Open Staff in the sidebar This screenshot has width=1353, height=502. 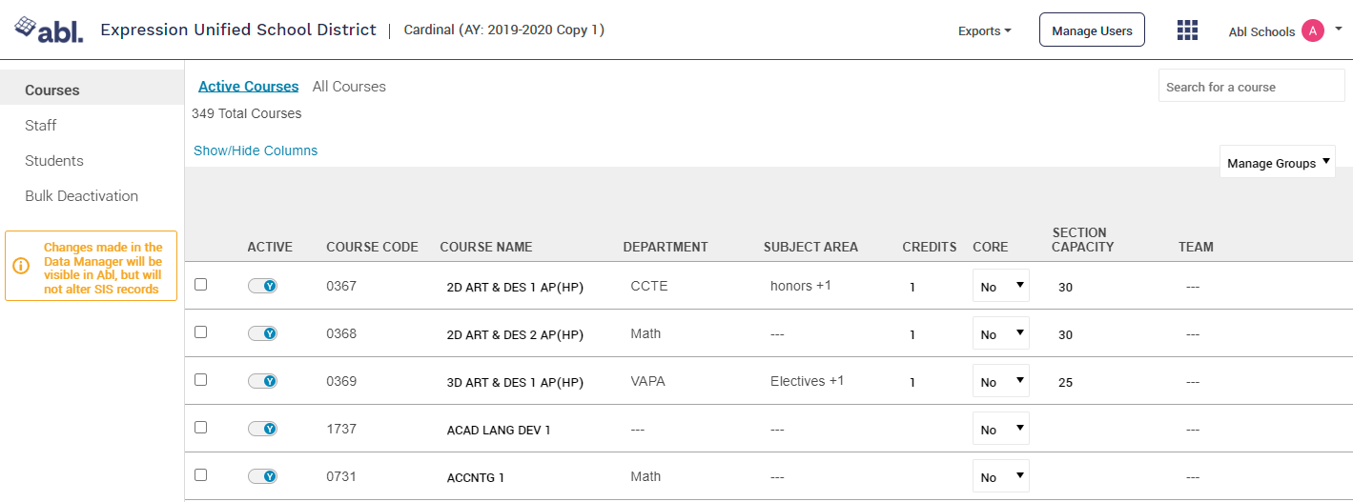click(41, 126)
